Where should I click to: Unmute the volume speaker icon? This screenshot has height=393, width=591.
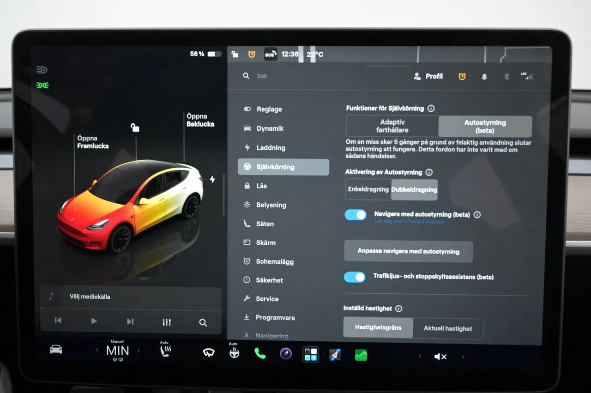tap(440, 357)
